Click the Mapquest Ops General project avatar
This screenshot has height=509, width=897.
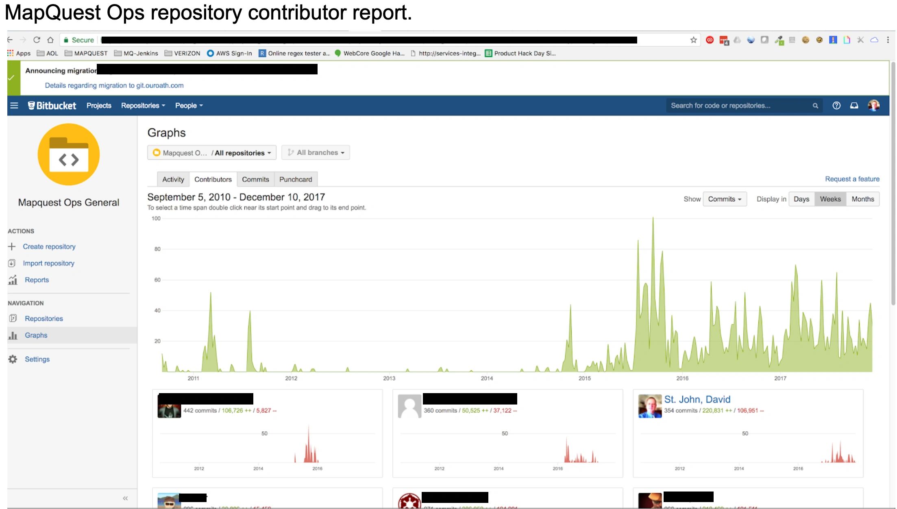69,154
